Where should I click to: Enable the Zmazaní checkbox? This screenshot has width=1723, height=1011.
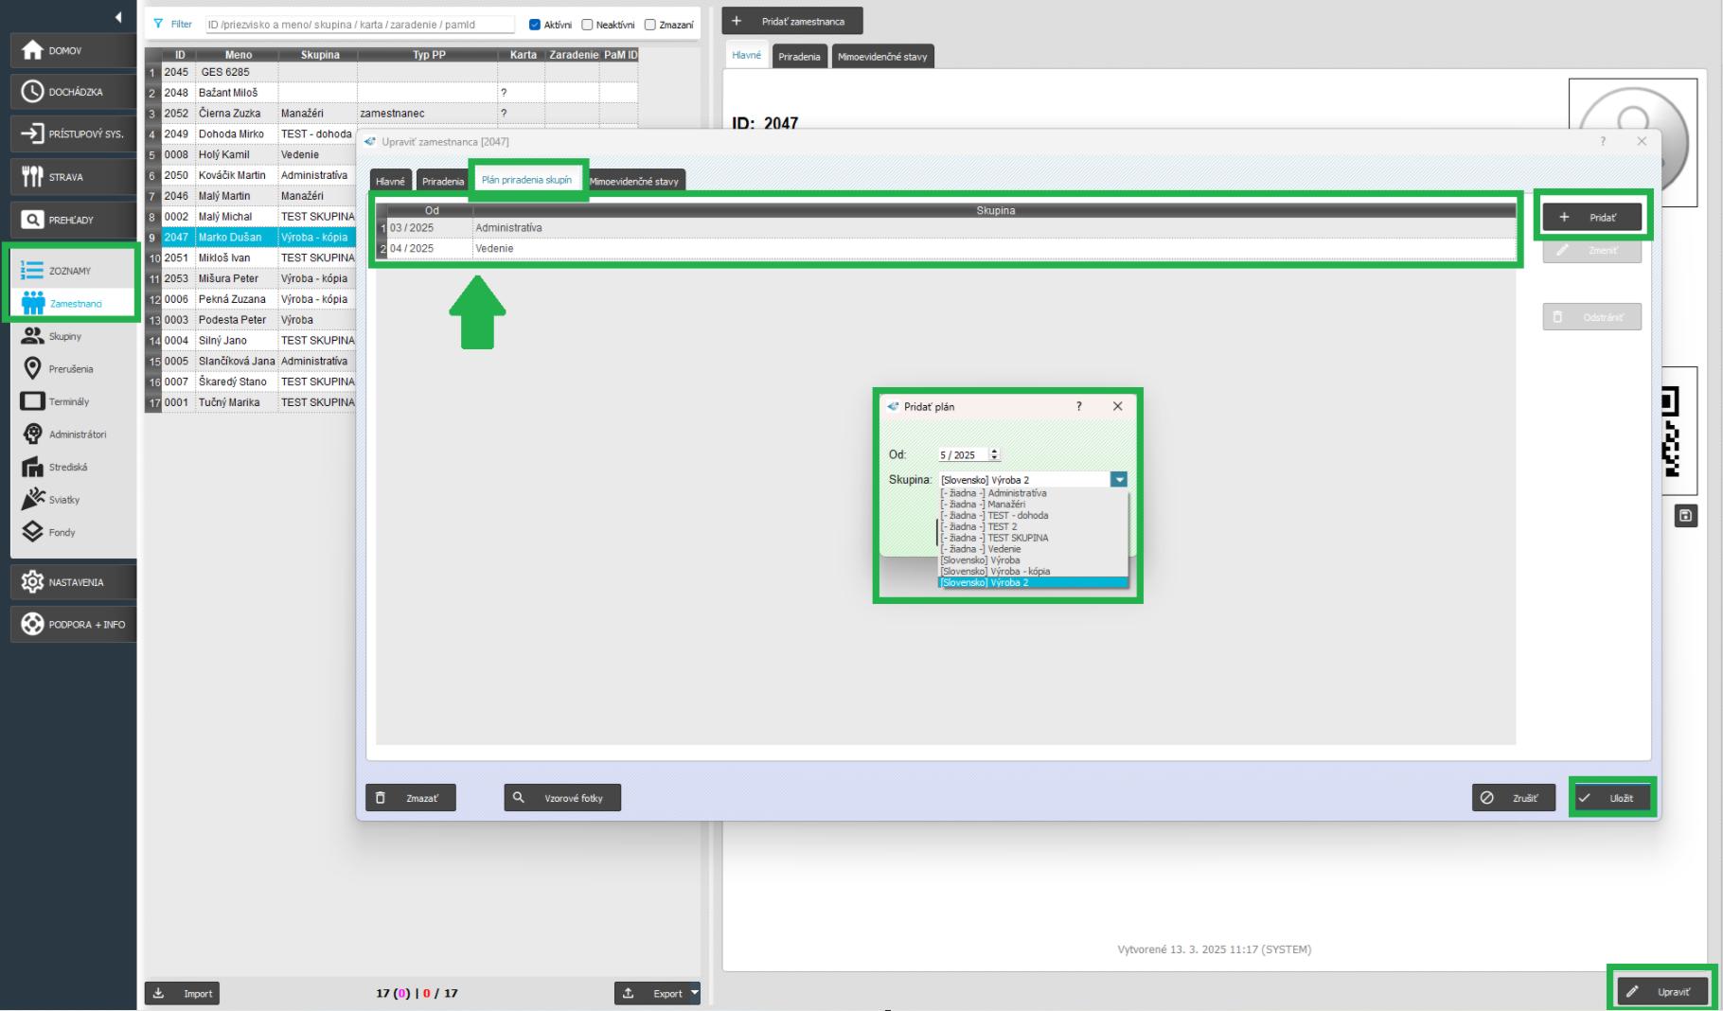tap(650, 25)
